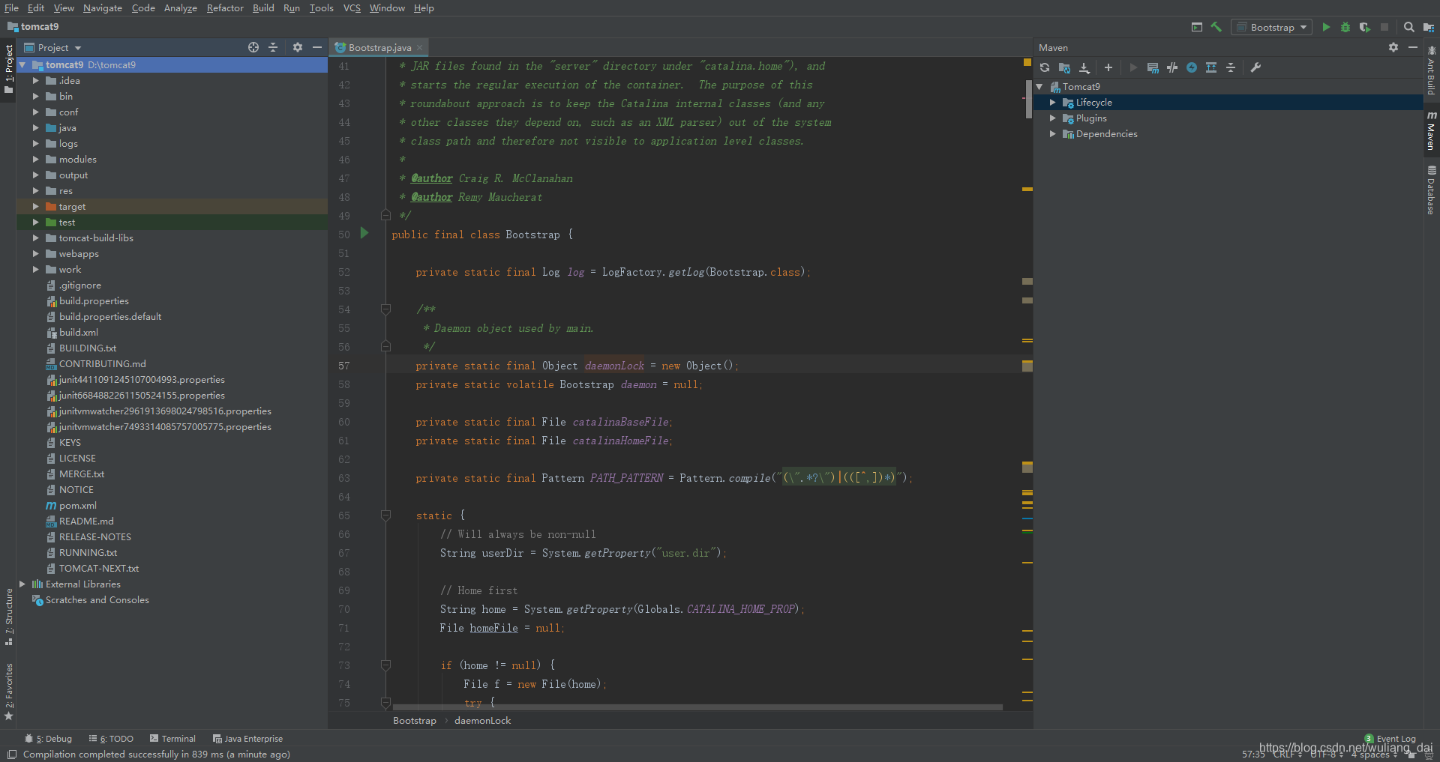The image size is (1440, 762).
Task: Open Maven panel gear options
Action: point(1393,47)
